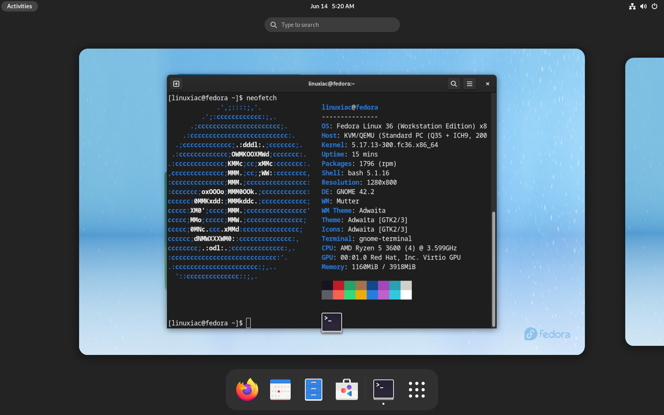This screenshot has width=664, height=415.
Task: Click the 'Uptime: 15 mins' line
Action: 350,155
